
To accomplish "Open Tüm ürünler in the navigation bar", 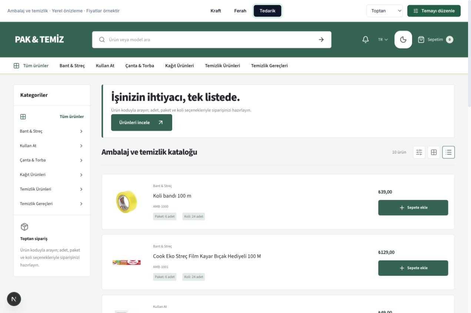I will (31, 66).
